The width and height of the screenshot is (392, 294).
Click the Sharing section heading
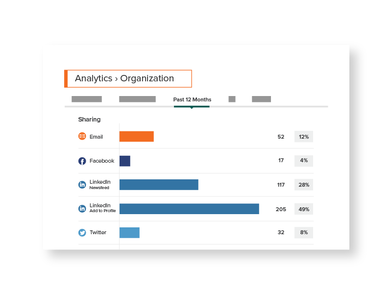[89, 119]
